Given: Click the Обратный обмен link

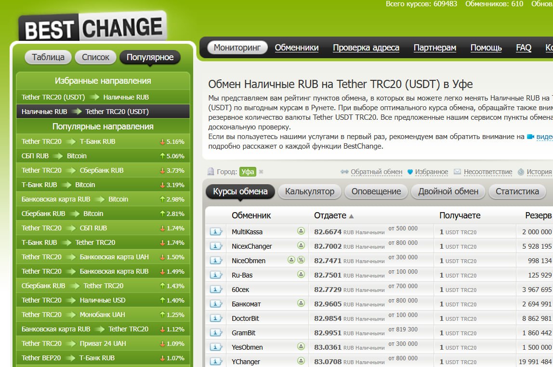Looking at the screenshot, I should [x=376, y=172].
